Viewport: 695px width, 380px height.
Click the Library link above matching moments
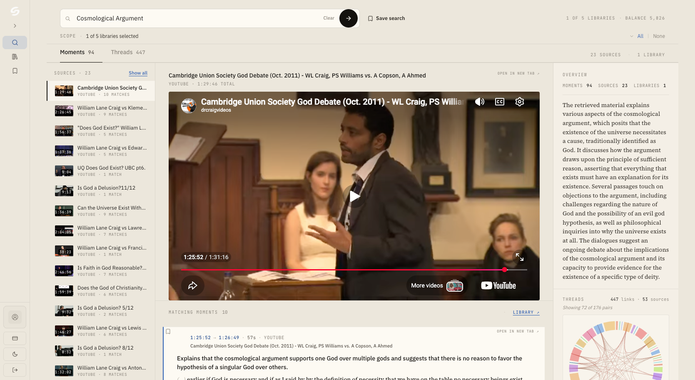tap(526, 312)
